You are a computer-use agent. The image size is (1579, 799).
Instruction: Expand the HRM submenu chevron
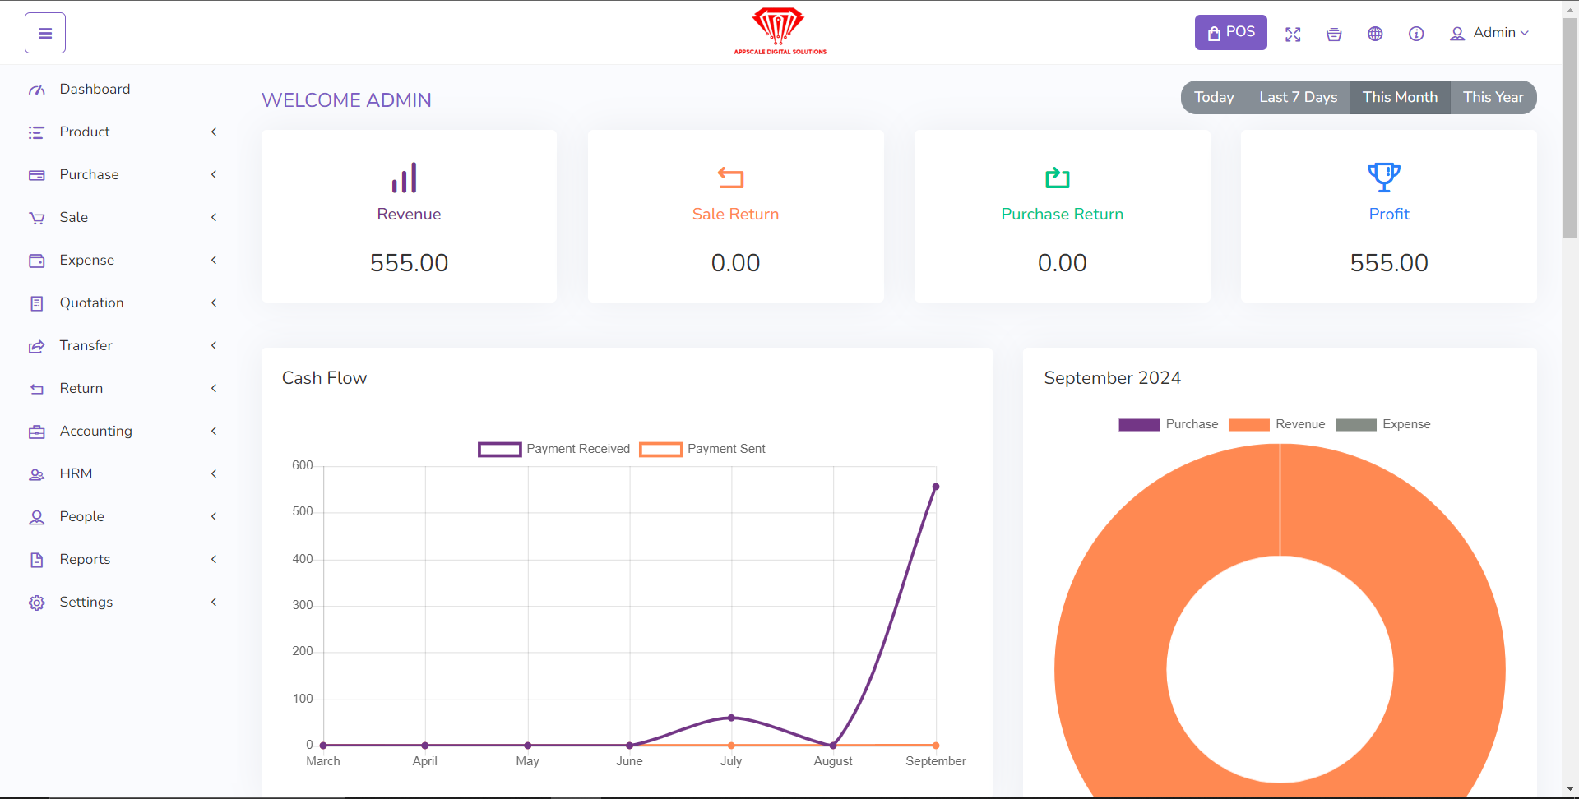coord(214,473)
